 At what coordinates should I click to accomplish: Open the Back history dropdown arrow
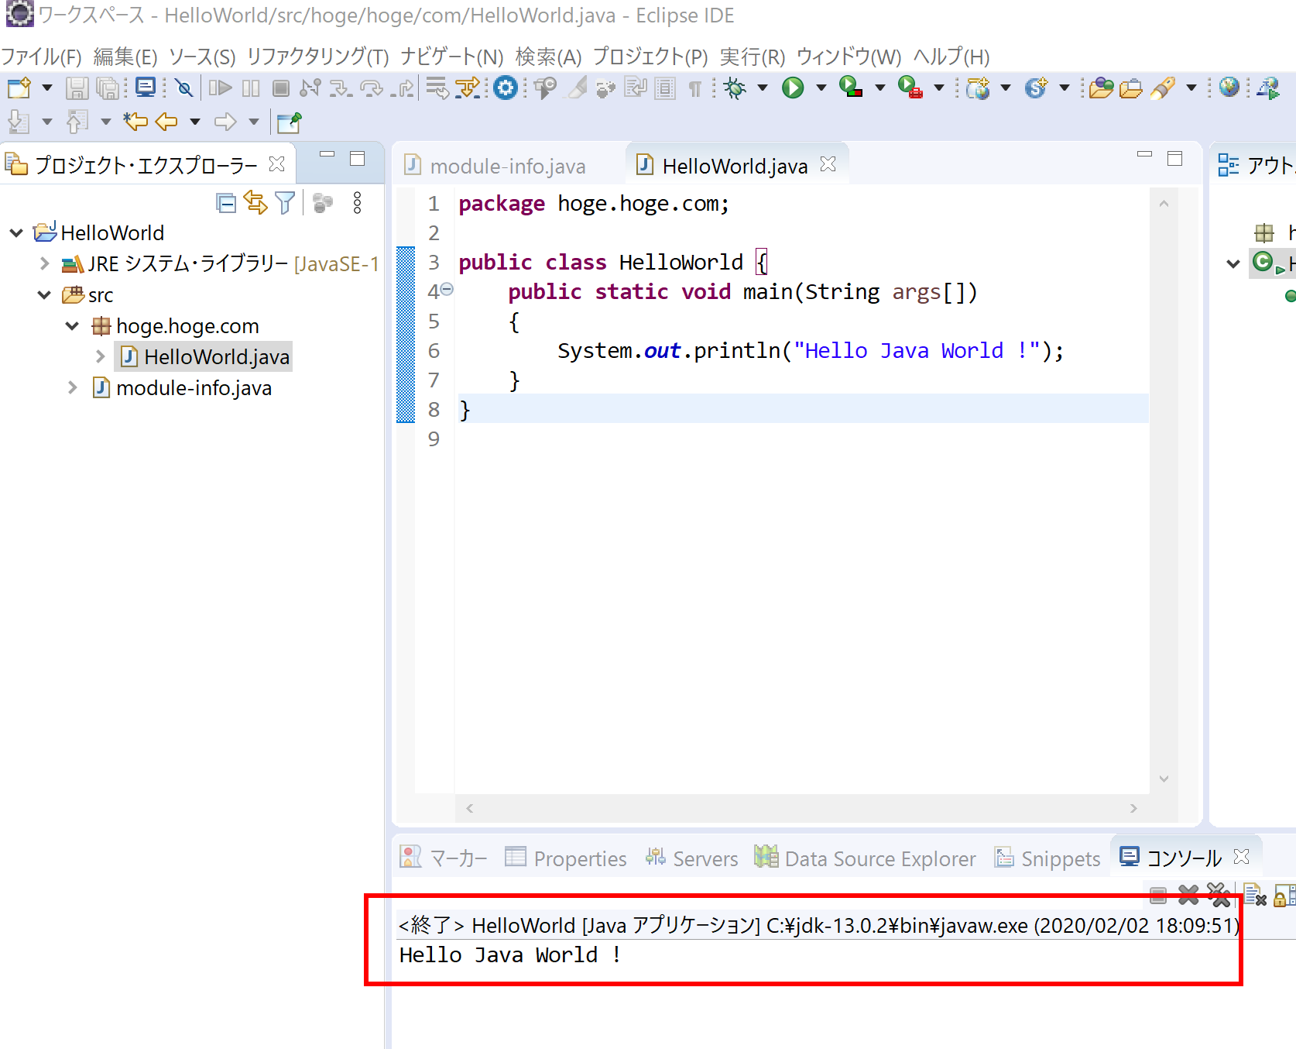(x=195, y=122)
